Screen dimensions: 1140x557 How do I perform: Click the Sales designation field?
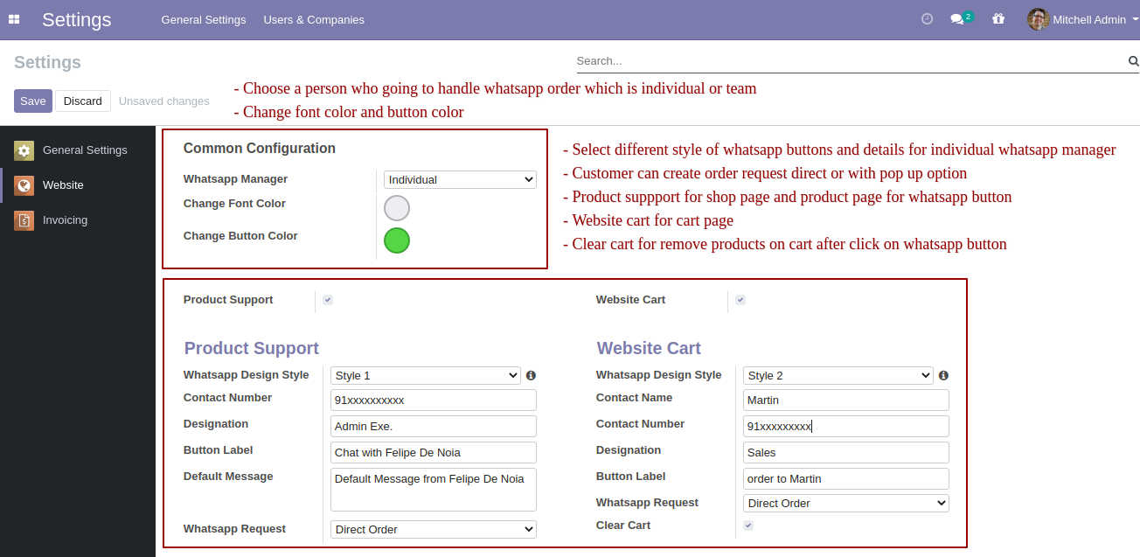point(846,452)
